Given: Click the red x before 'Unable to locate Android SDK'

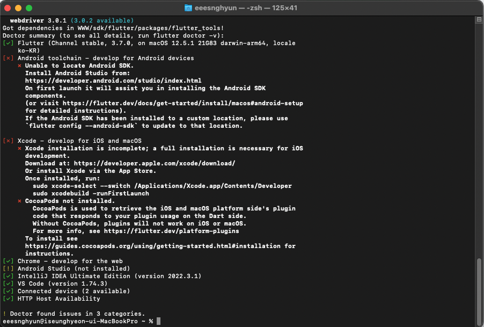Looking at the screenshot, I should tap(19, 66).
